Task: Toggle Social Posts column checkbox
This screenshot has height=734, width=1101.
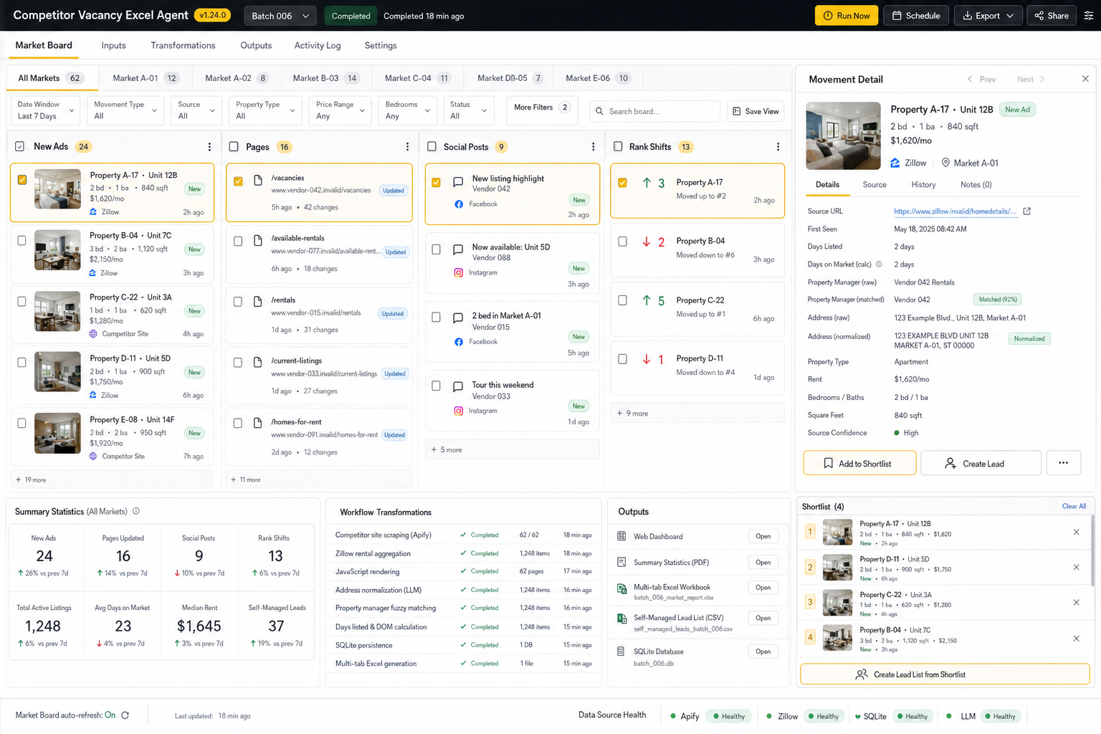Action: (x=432, y=146)
